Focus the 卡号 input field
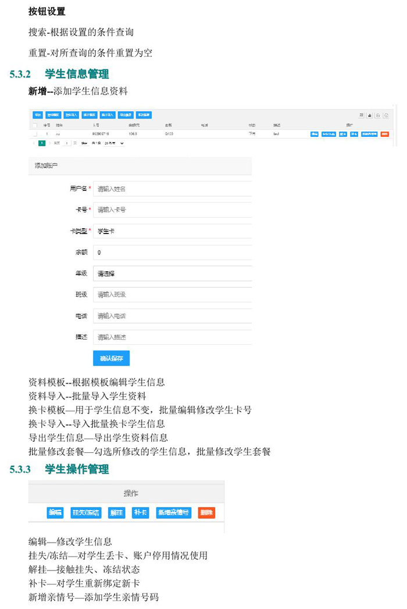 pyautogui.click(x=172, y=210)
